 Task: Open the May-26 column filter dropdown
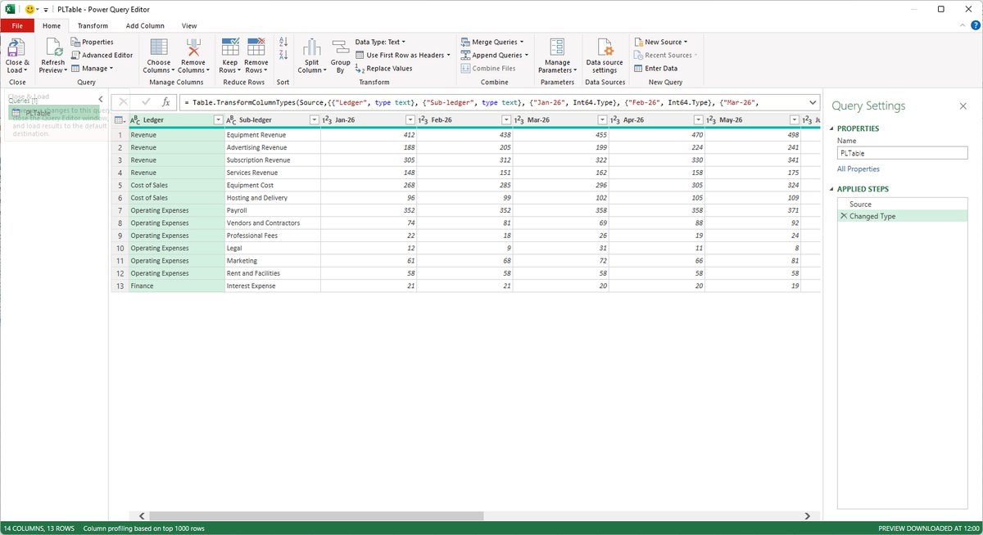pyautogui.click(x=793, y=120)
